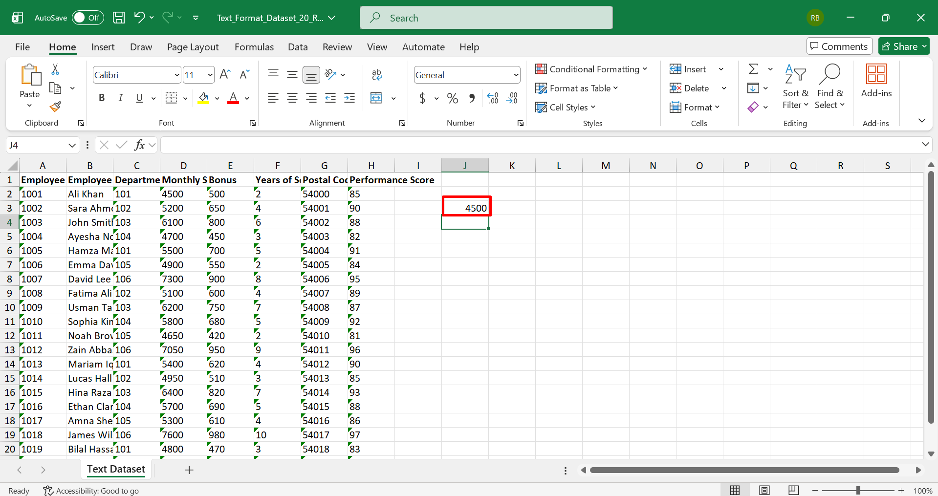Toggle Bold formatting
Viewport: 938px width, 496px height.
click(x=102, y=98)
